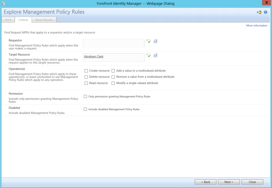
Task: Click the Target Resource section label
Action: coord(19,55)
